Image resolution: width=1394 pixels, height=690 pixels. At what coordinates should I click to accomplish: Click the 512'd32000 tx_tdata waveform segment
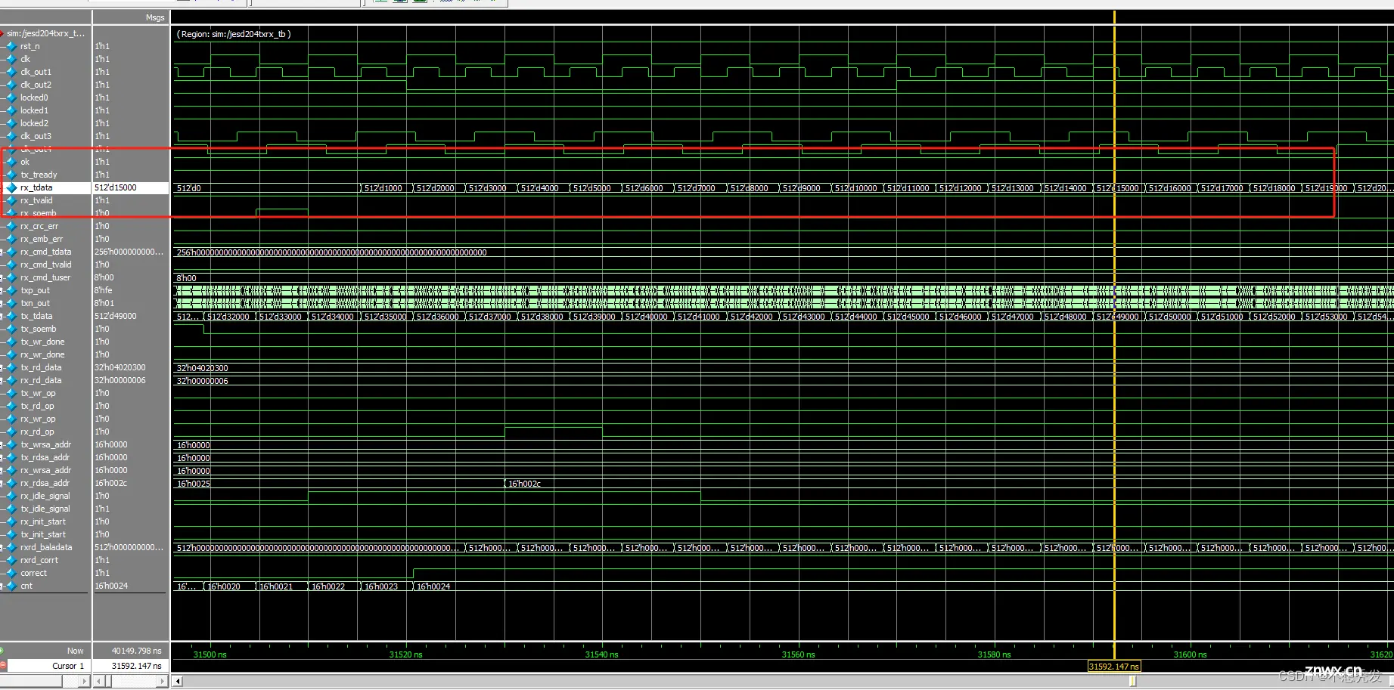228,317
